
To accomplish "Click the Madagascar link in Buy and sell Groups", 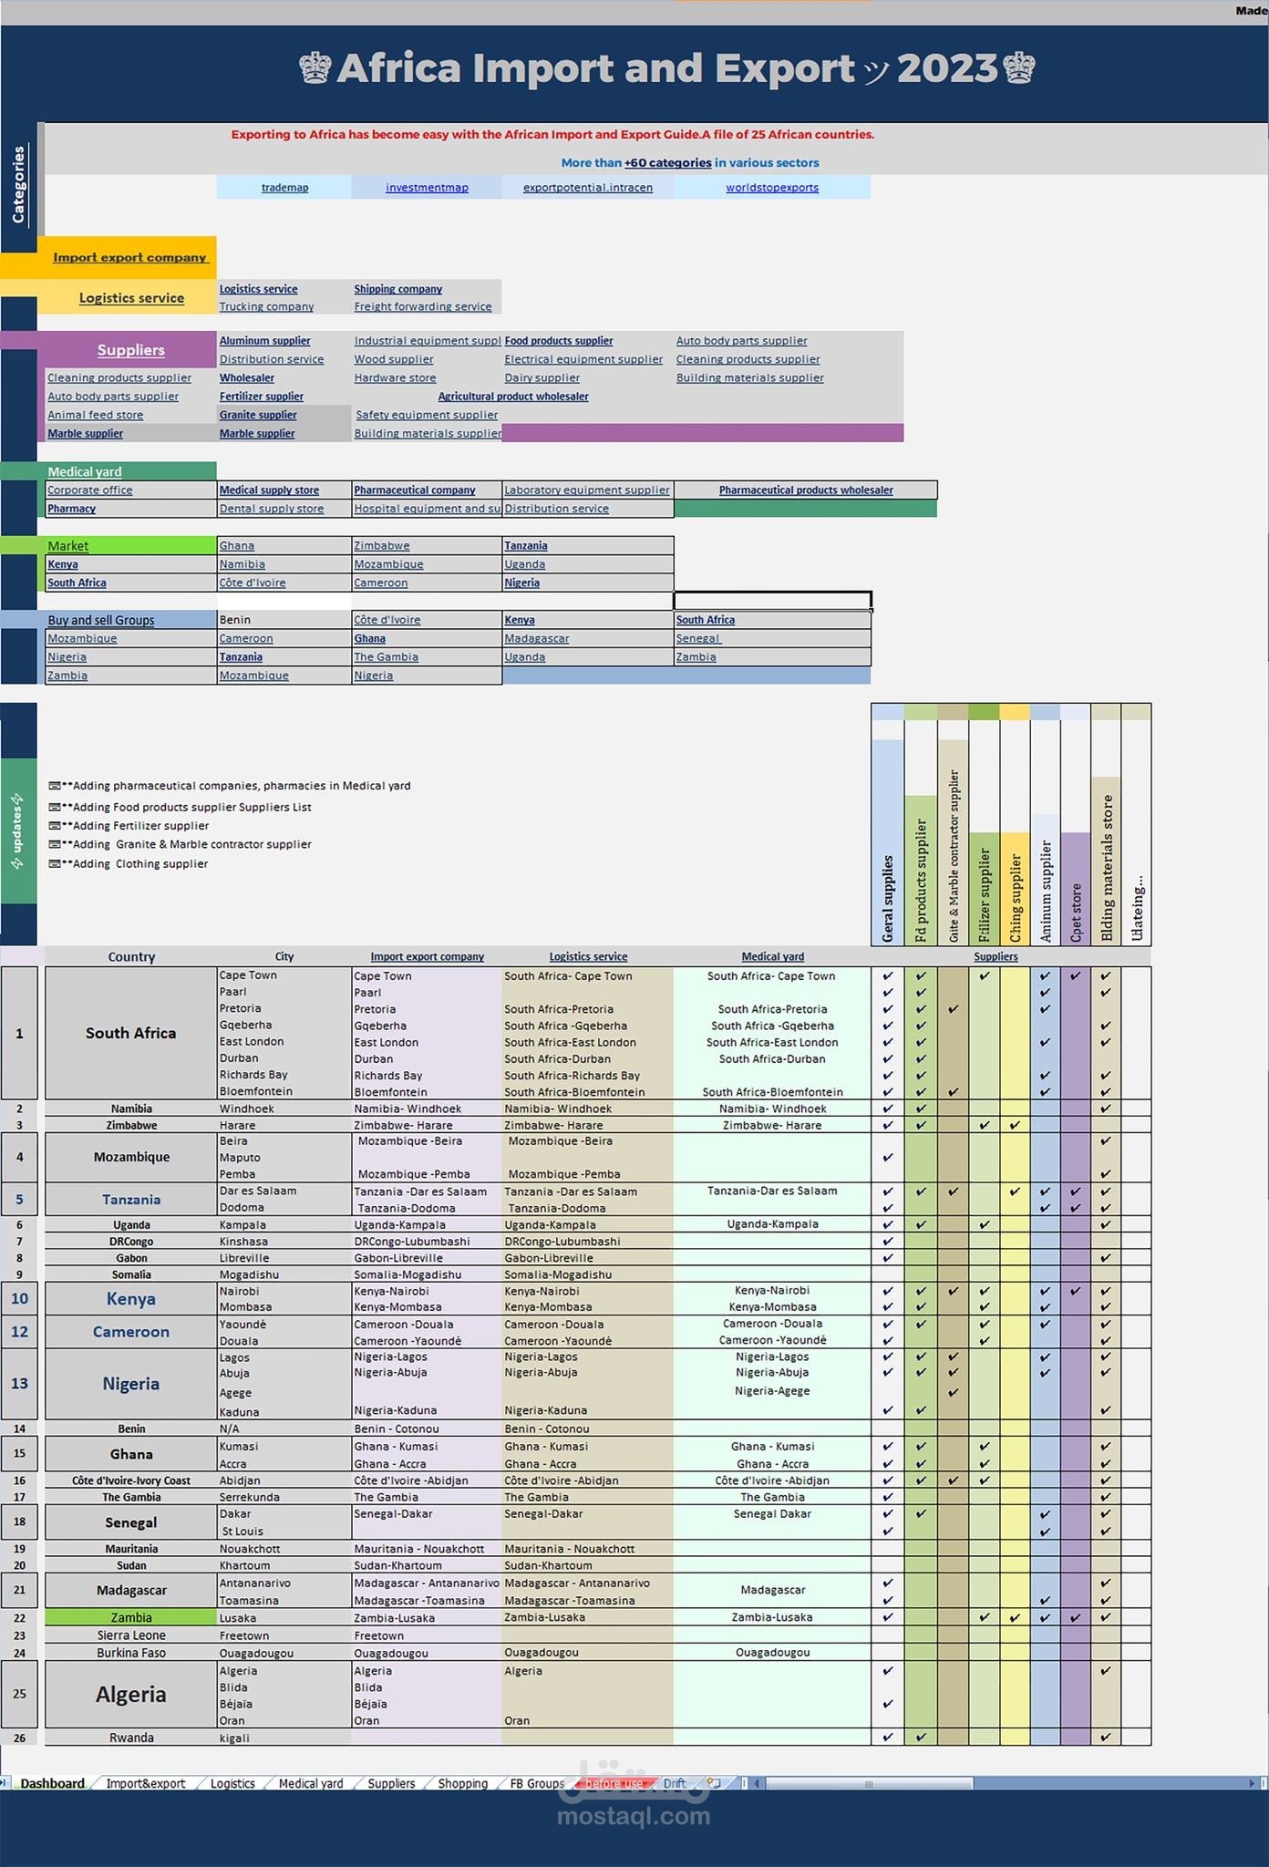I will [536, 638].
